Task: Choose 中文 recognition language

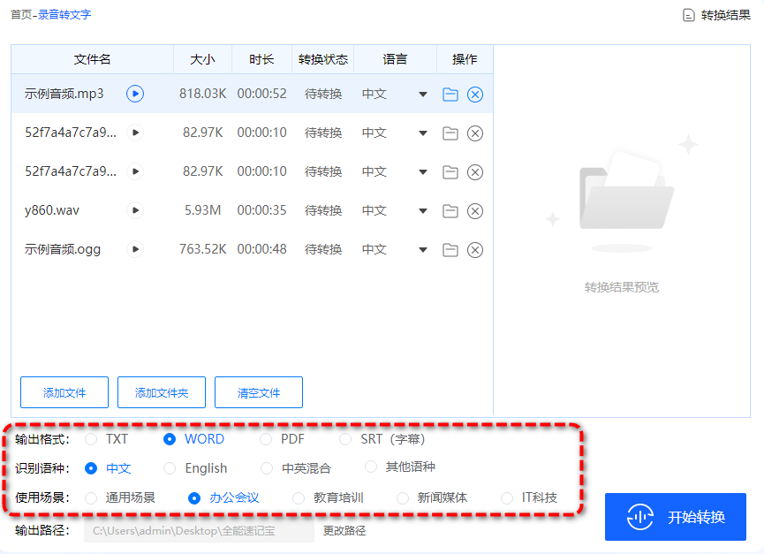Action: [x=91, y=468]
